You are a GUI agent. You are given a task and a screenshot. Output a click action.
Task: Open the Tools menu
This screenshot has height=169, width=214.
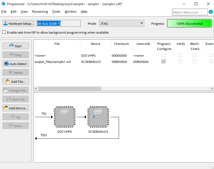pyautogui.click(x=56, y=12)
